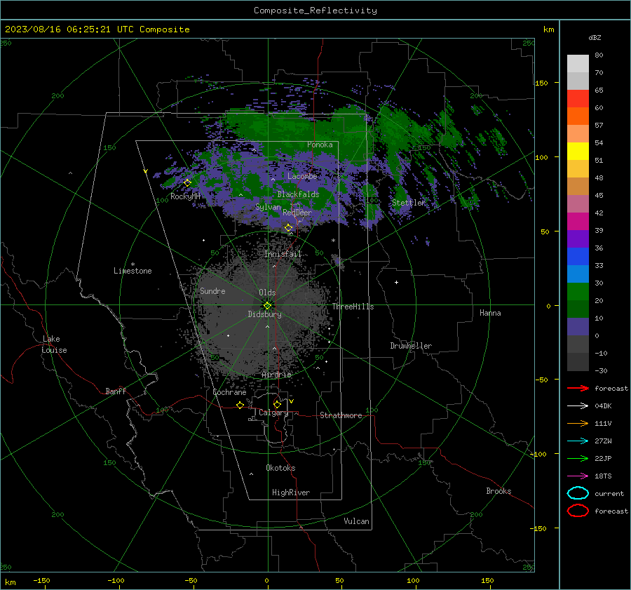Screen dimensions: 631x590
Task: Select the dark orange swatch beside 60
Action: point(578,116)
